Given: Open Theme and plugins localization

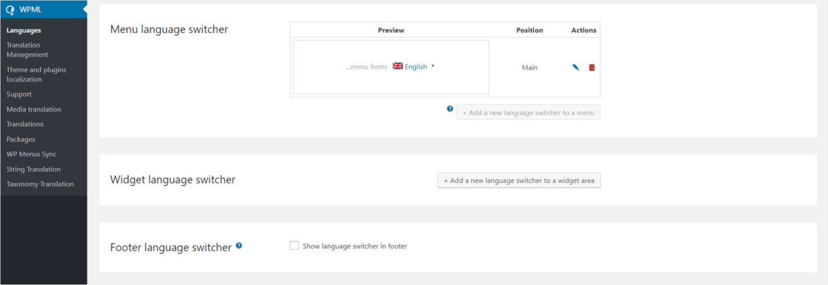Looking at the screenshot, I should point(36,74).
